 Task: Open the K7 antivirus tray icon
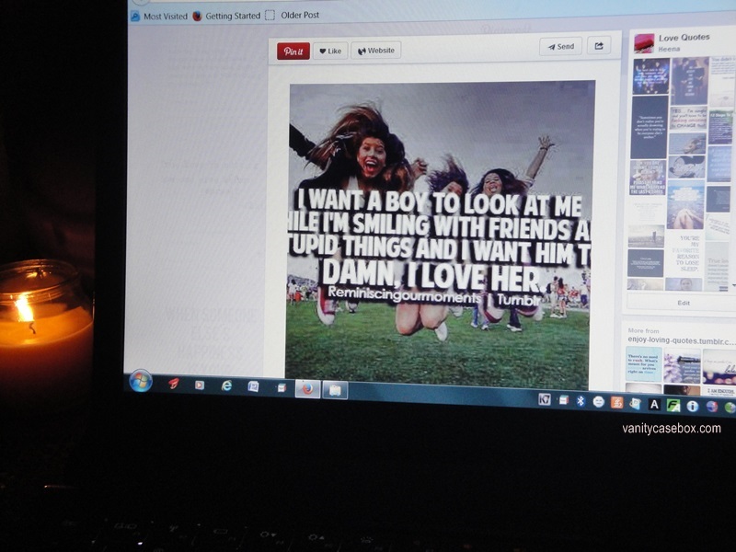[545, 399]
